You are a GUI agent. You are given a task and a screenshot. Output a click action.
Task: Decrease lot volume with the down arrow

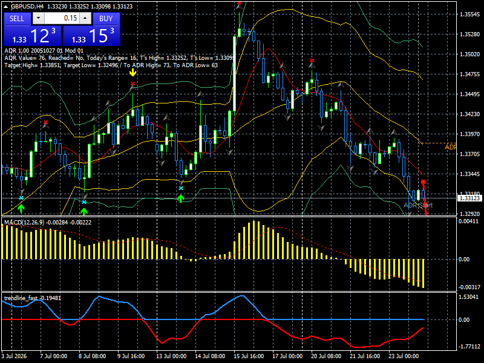tap(38, 18)
